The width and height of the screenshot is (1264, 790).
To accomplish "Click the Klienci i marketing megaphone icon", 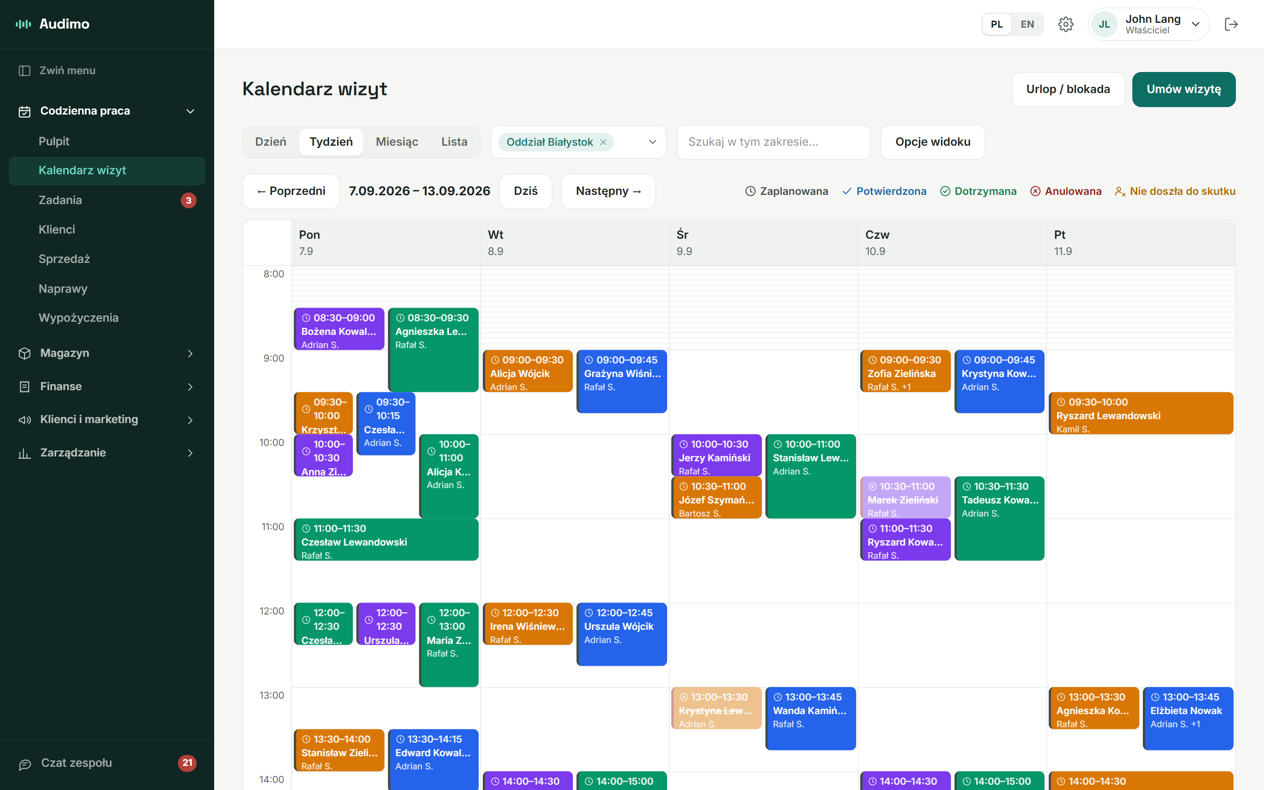I will click(25, 420).
